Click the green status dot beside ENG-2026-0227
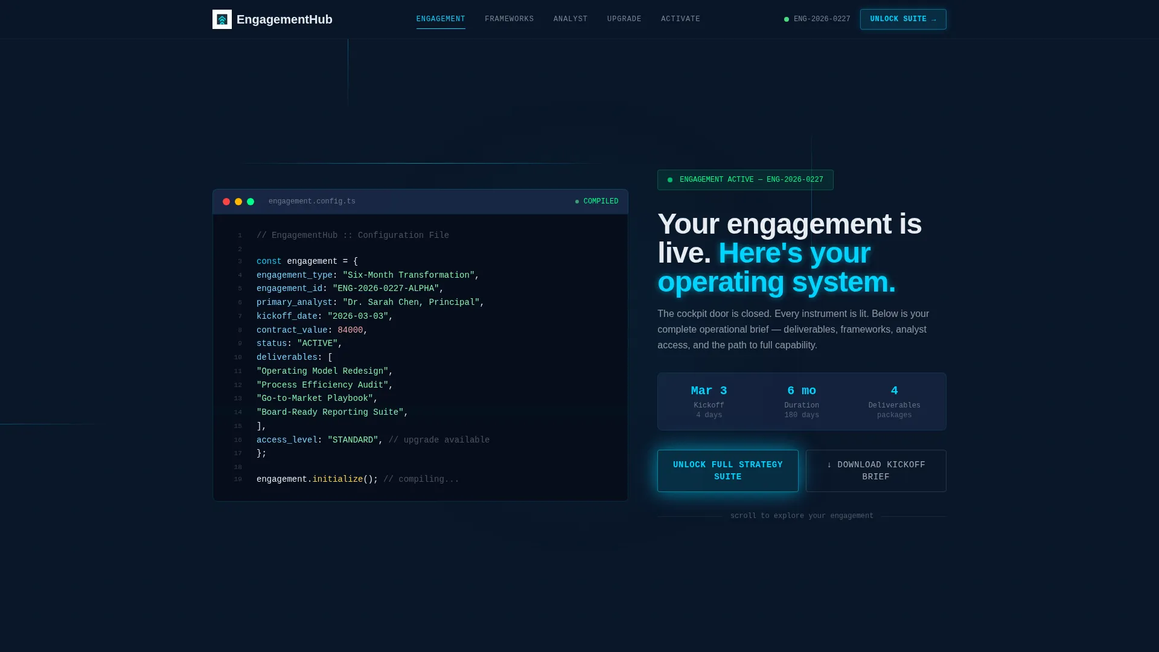The height and width of the screenshot is (652, 1159). click(787, 19)
